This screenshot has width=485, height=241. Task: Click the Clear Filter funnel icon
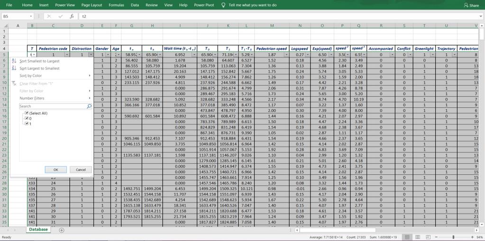14,84
